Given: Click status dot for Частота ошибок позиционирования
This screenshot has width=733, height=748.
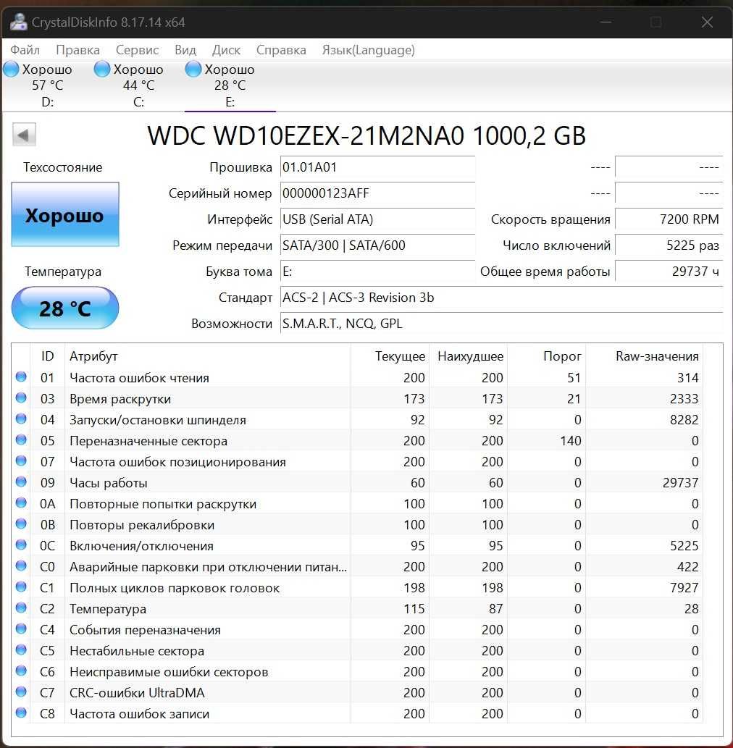Looking at the screenshot, I should pos(21,461).
